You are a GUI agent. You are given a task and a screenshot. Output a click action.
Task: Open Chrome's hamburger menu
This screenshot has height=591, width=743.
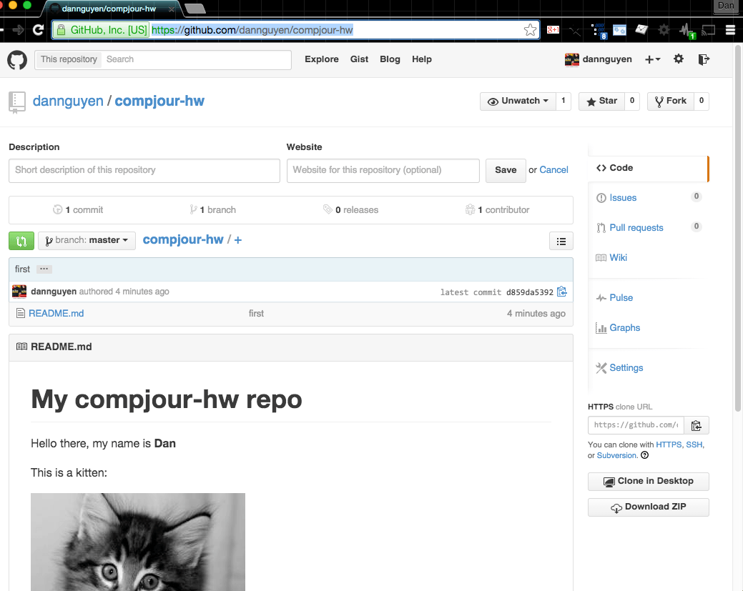pyautogui.click(x=730, y=30)
